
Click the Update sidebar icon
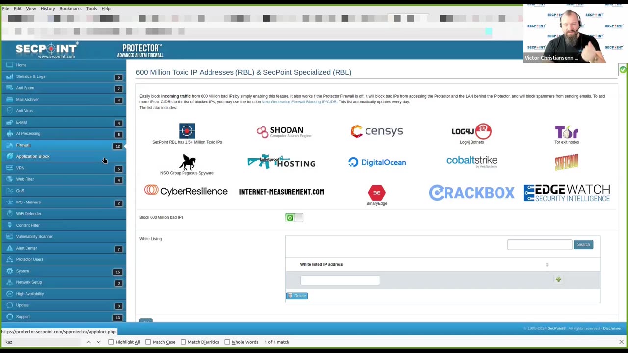tap(10, 305)
